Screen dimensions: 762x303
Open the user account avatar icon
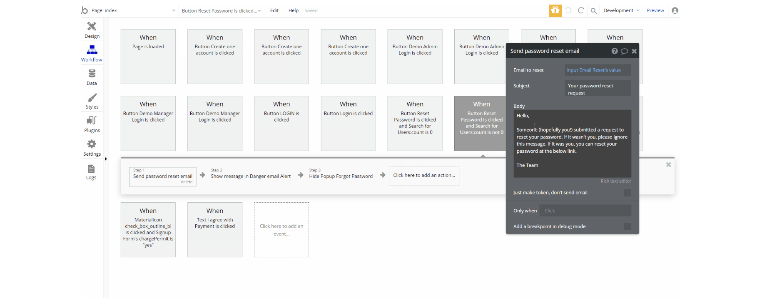tap(675, 10)
